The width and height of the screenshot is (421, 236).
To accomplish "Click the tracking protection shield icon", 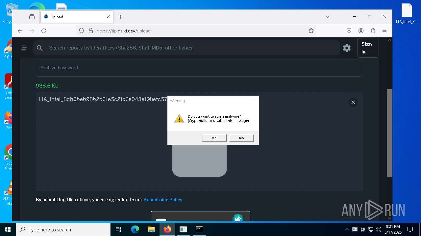I will tap(82, 31).
